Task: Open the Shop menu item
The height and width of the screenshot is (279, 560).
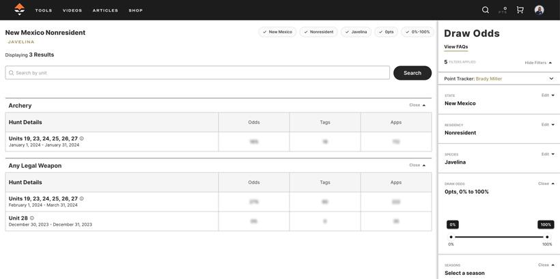Action: coord(135,10)
